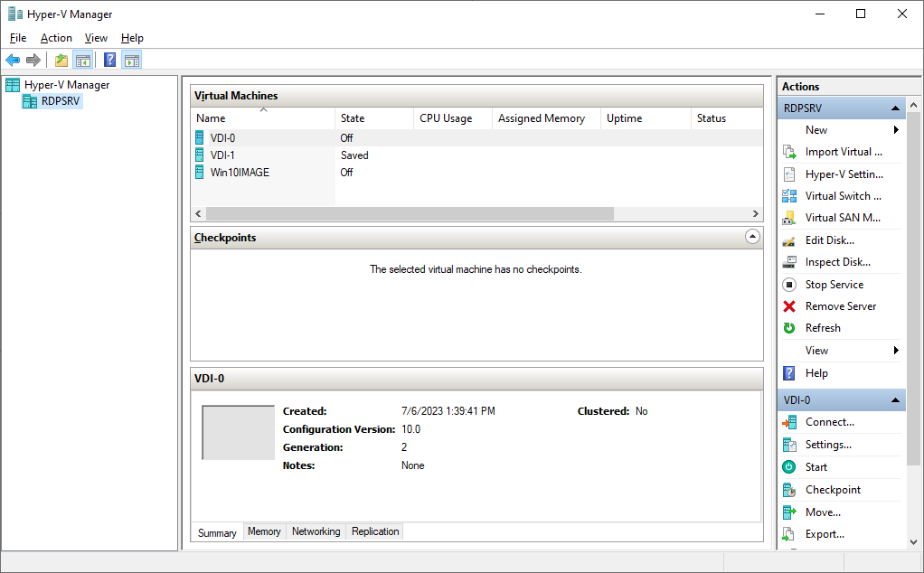Sort by Assigned Memory column header

(x=546, y=118)
